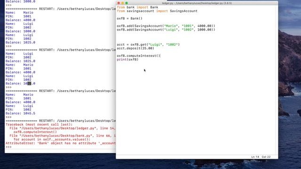Click the traceback line referencing ledger.py line 14
The height and width of the screenshot is (169, 301).
coord(63,128)
